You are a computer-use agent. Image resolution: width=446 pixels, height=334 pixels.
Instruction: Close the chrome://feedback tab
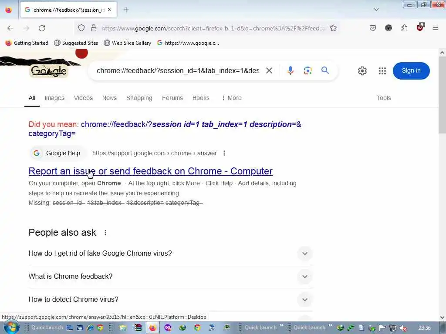coord(110,10)
